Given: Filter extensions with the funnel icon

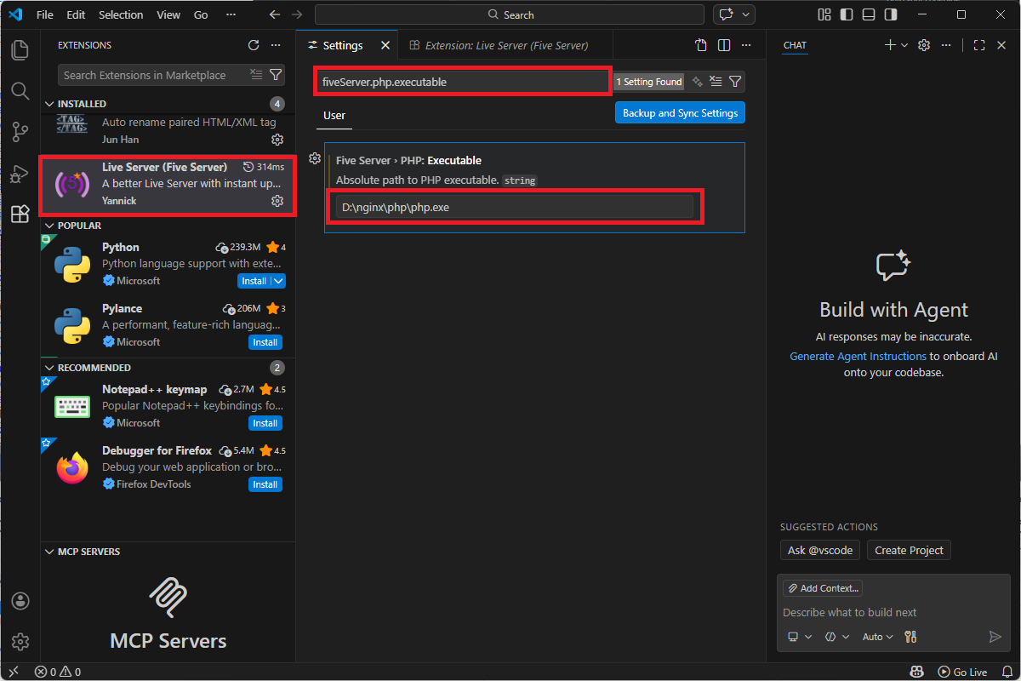Looking at the screenshot, I should pyautogui.click(x=276, y=75).
